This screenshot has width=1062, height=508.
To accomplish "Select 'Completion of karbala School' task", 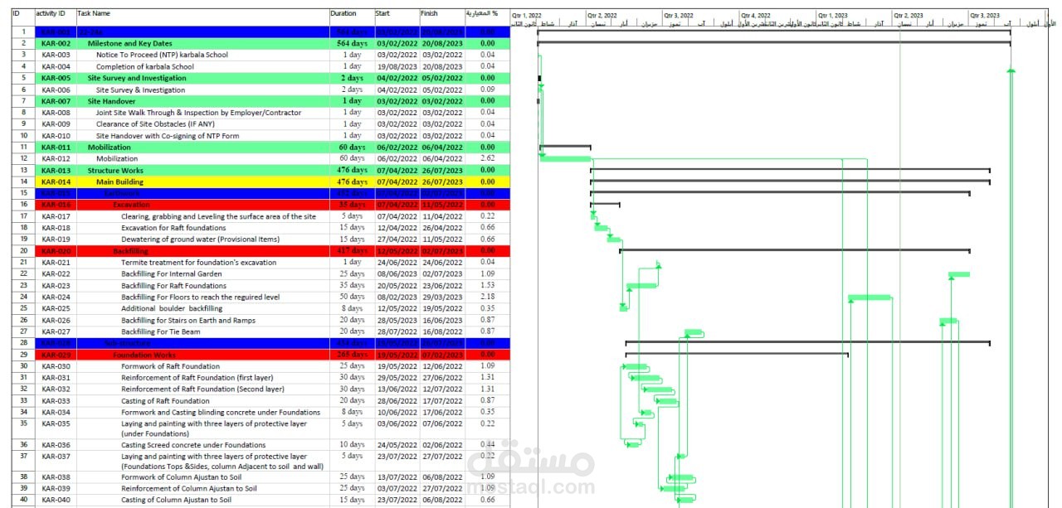I will click(x=145, y=66).
